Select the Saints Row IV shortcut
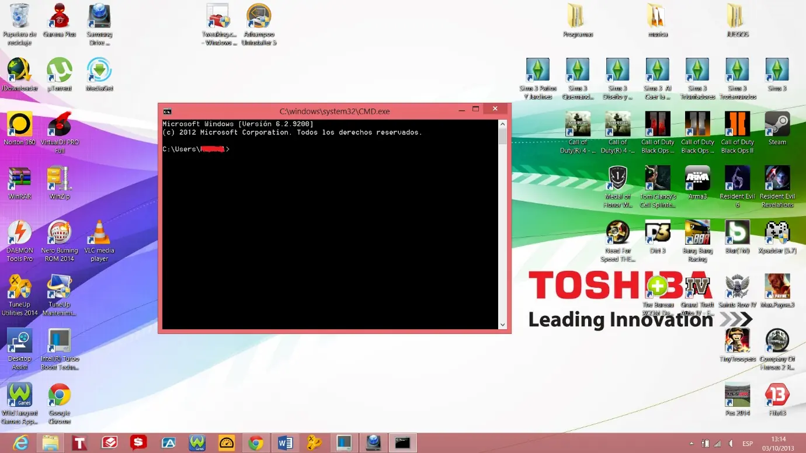Image resolution: width=806 pixels, height=453 pixels. click(x=737, y=292)
